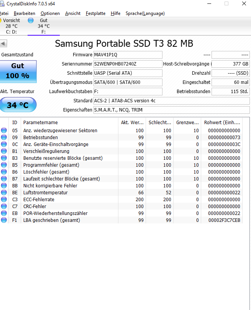The height and width of the screenshot is (310, 251).
Task: Click the ID column header
Action: (15, 123)
